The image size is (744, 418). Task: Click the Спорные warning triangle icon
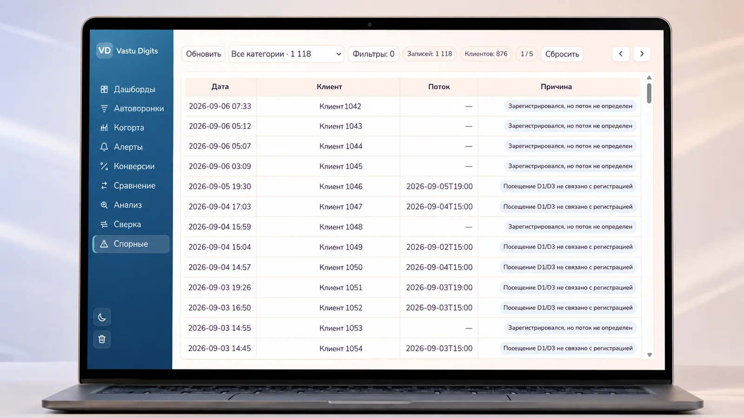[104, 244]
